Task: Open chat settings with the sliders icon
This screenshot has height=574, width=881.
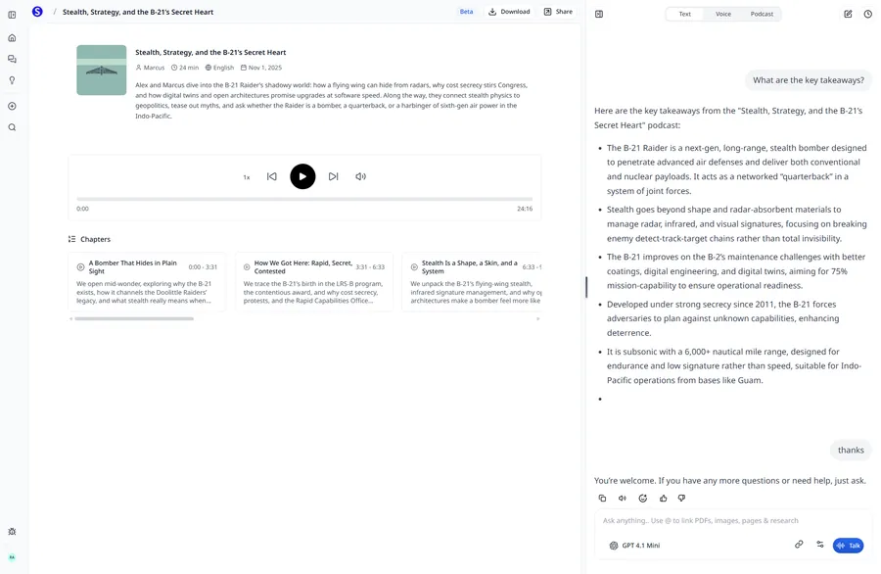Action: (x=820, y=545)
